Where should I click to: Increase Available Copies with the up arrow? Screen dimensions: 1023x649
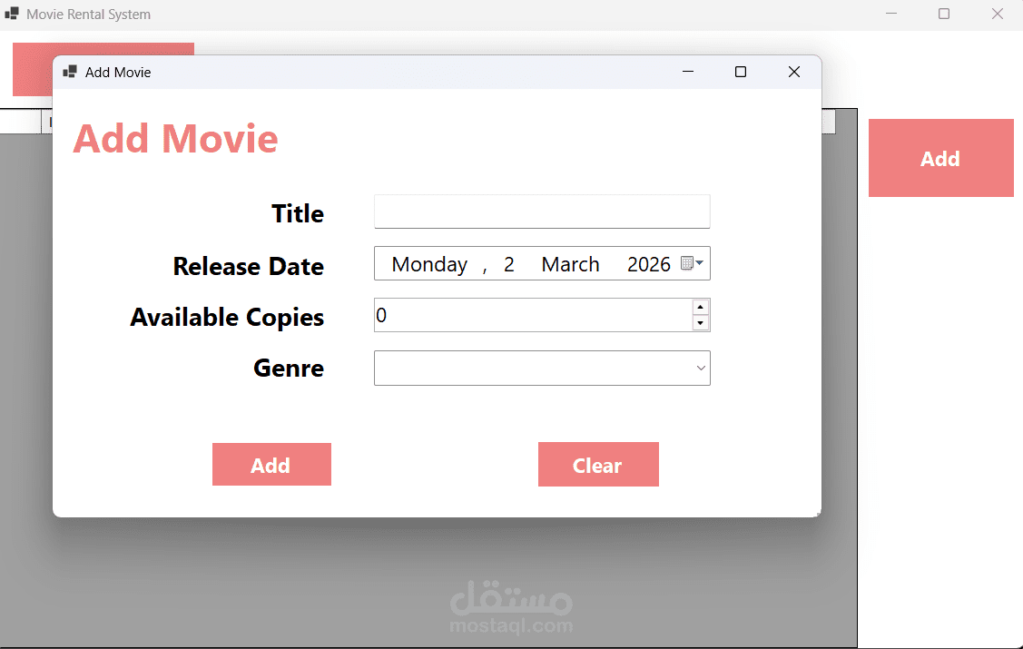tap(700, 307)
